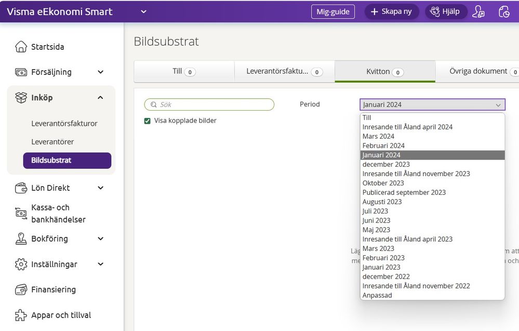Uncheck Visa kopplade bilder checkbox
This screenshot has height=331, width=519.
[x=148, y=121]
